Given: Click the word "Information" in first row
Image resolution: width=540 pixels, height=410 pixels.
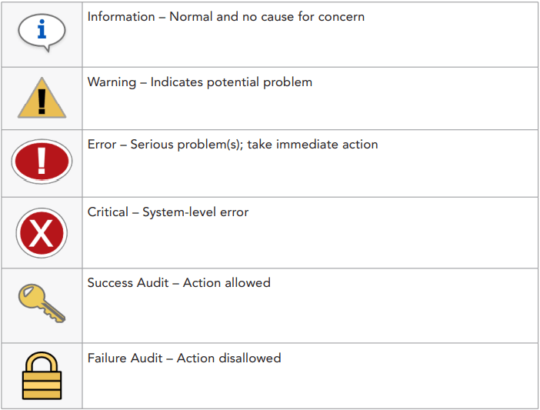Looking at the screenshot, I should coord(120,16).
